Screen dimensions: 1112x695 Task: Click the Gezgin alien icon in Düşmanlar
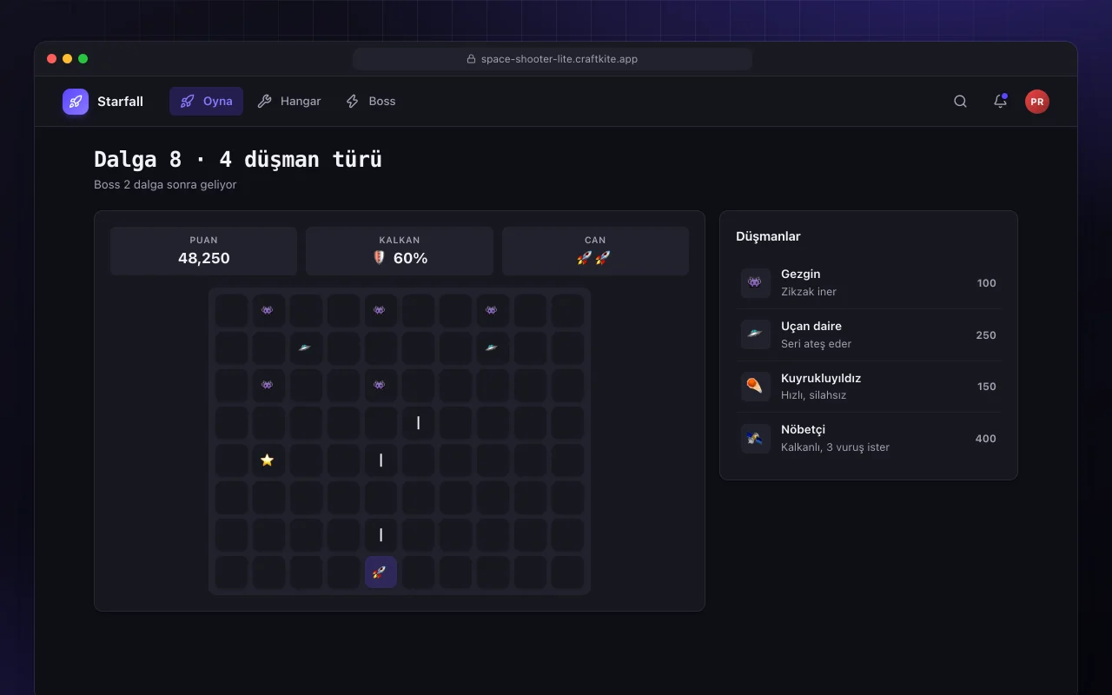pyautogui.click(x=755, y=283)
